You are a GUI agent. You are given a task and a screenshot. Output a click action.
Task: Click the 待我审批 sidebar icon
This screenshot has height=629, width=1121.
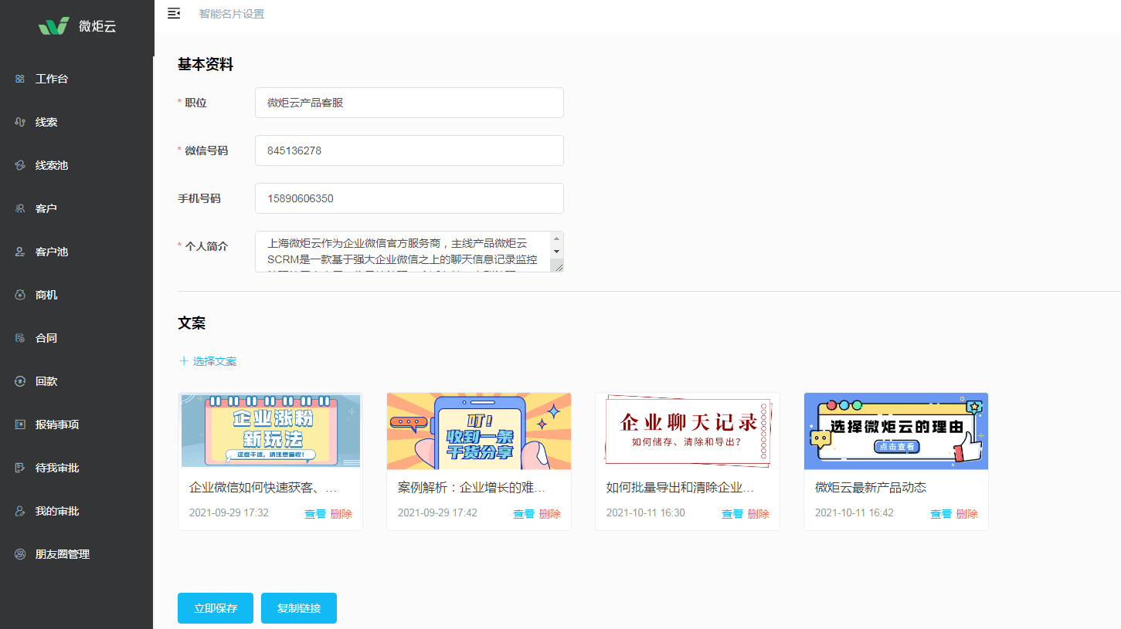coord(19,468)
